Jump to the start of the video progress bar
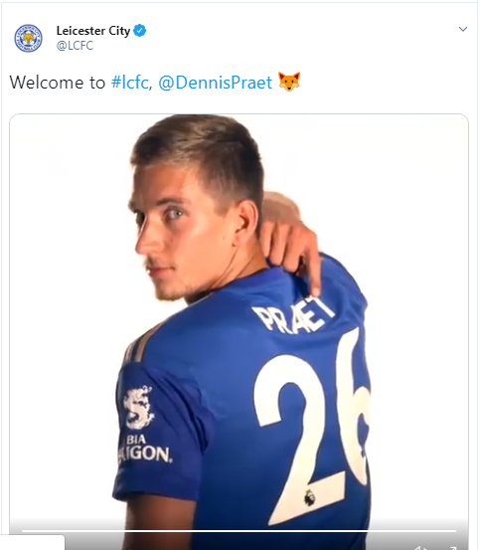The width and height of the screenshot is (480, 550). coord(23,531)
